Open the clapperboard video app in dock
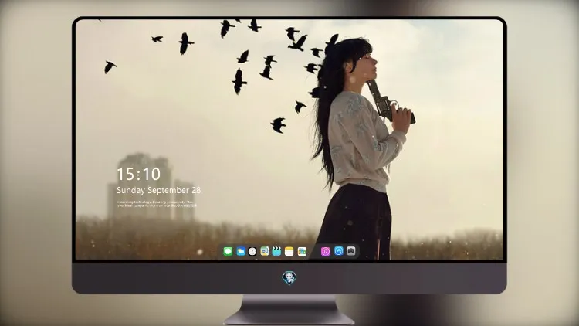 coord(276,252)
